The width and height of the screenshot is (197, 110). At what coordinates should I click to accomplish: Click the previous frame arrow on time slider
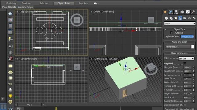pyautogui.click(x=16, y=105)
